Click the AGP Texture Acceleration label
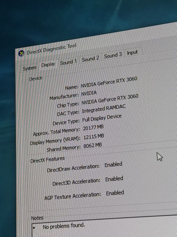177x237 pixels. click(72, 196)
